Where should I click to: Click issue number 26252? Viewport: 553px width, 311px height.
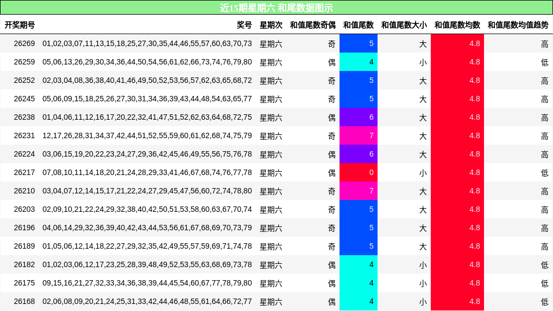coord(24,80)
